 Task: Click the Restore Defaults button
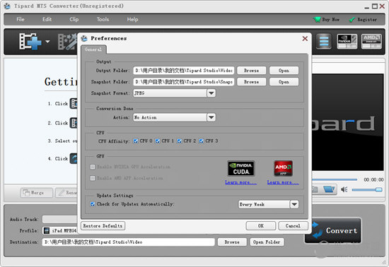pyautogui.click(x=103, y=225)
